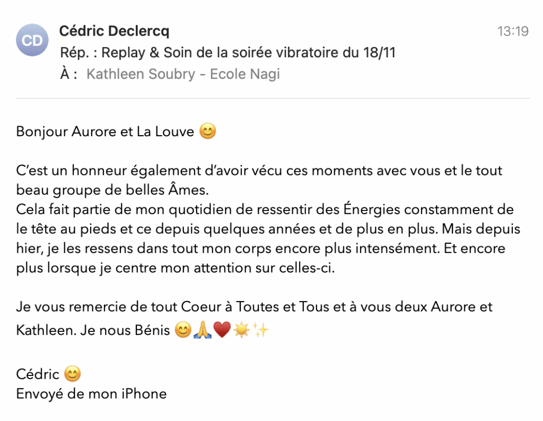Click the email subject Rép. : Replay & Soin
This screenshot has width=543, height=421.
tap(227, 52)
